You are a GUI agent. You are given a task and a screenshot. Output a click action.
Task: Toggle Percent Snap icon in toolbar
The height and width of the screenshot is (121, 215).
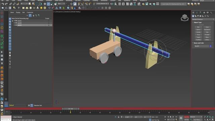(x=86, y=4)
